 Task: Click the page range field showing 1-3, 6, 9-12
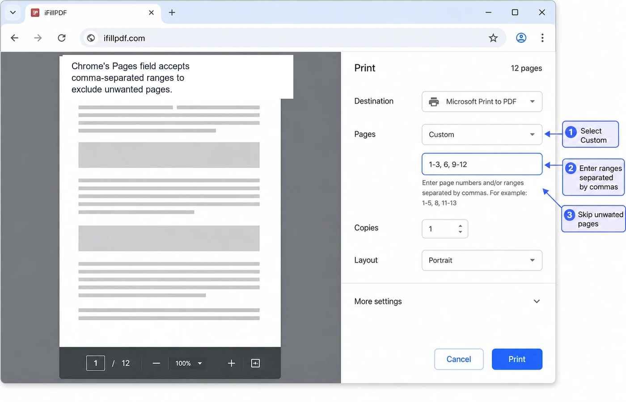tap(482, 164)
